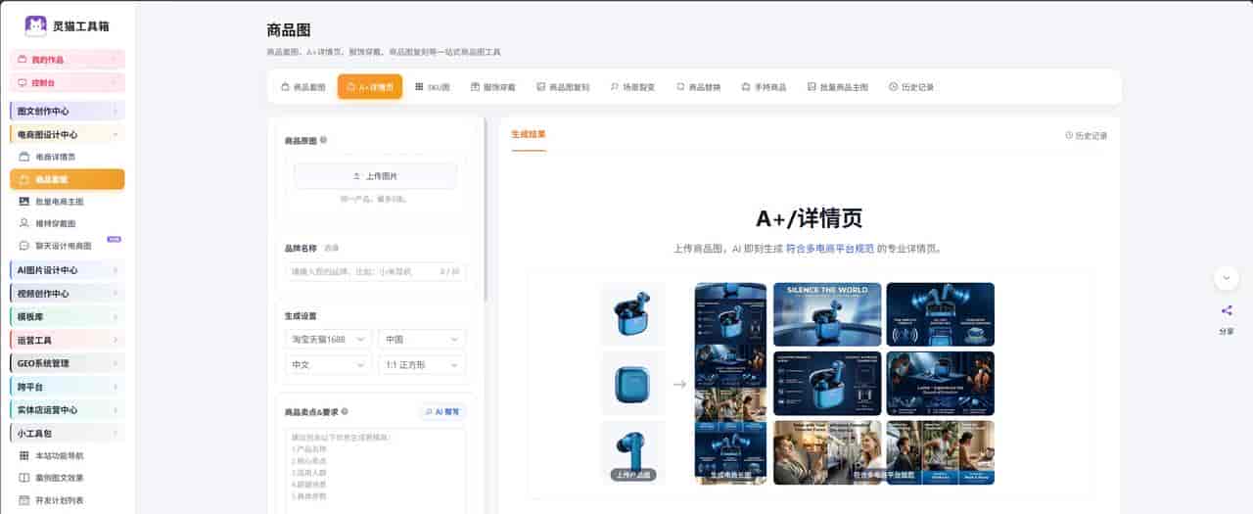Click the 分享 share icon on right edge

coord(1227,311)
